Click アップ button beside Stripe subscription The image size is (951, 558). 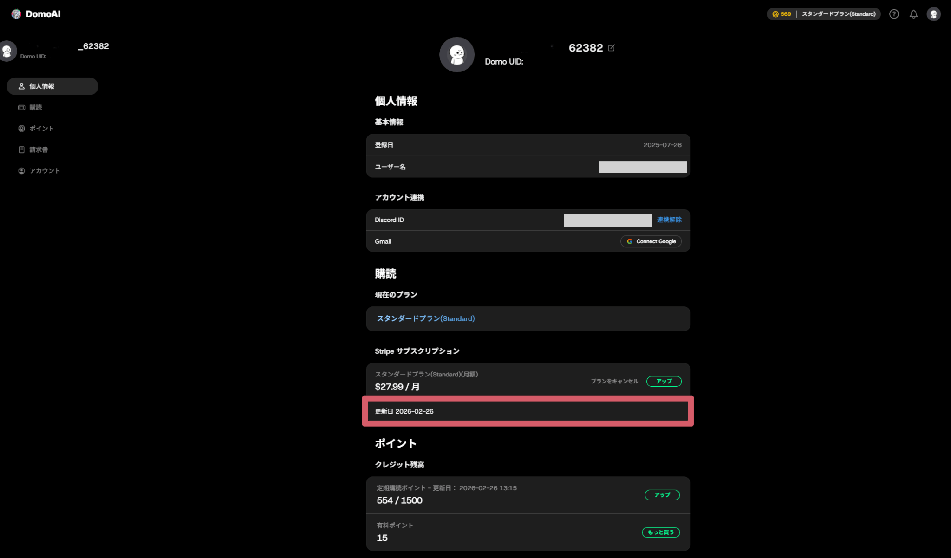coord(664,381)
